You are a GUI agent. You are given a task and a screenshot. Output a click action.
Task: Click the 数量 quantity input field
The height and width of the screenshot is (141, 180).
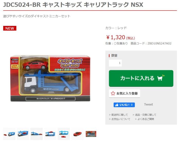(x=115, y=63)
